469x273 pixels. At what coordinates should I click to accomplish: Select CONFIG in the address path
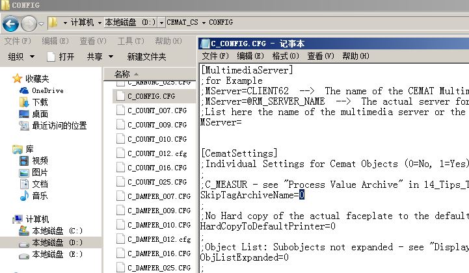(221, 23)
